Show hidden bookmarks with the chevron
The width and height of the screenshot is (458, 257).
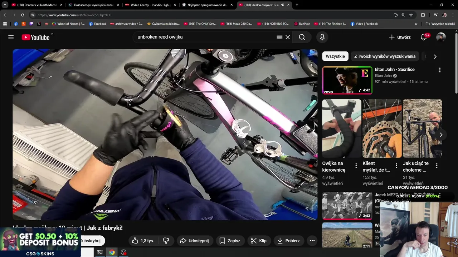click(x=416, y=24)
